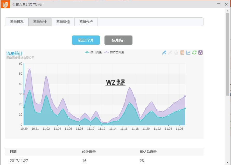Toggle the 预估总流量 series in chart legend
Viewport: 231px width, 165px height.
[x=114, y=52]
